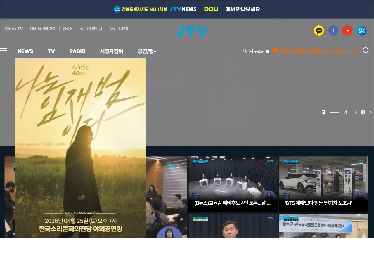Open the 공연/행사 menu
374x263 pixels.
tap(148, 51)
